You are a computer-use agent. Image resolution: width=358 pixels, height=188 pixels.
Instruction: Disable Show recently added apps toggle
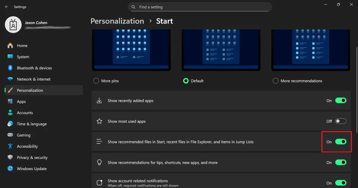[340, 100]
